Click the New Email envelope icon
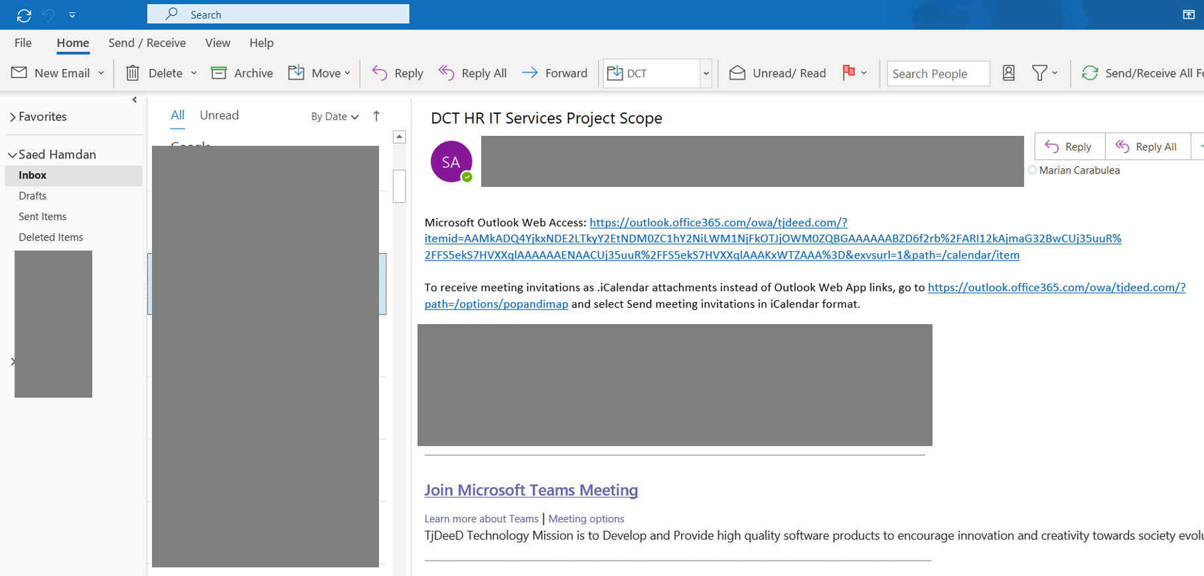 pyautogui.click(x=19, y=73)
